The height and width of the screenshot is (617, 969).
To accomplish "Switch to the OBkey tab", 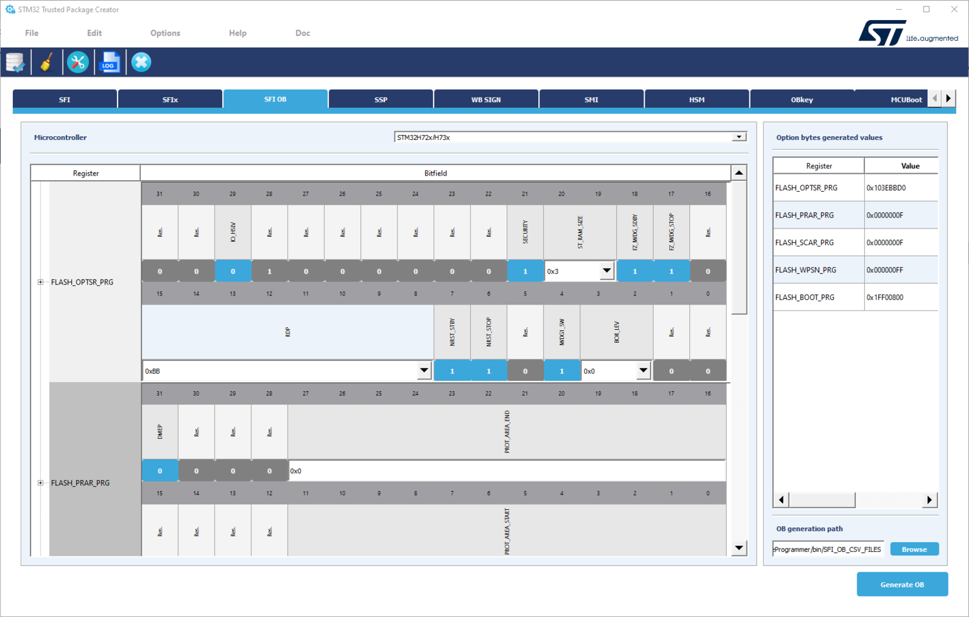I will tap(802, 99).
